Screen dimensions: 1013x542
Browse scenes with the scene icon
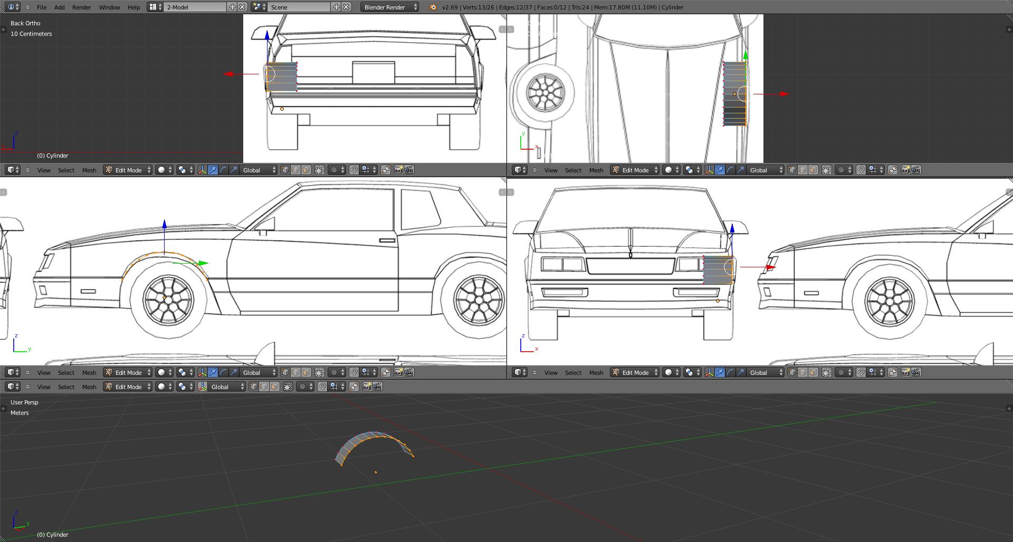259,7
